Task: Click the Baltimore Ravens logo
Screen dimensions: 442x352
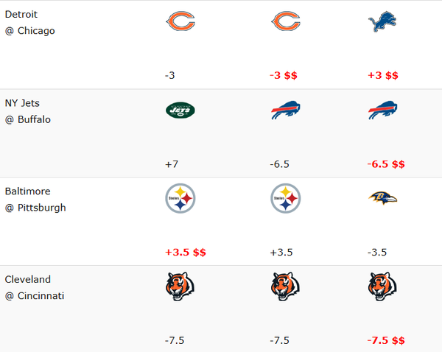Action: [x=382, y=198]
